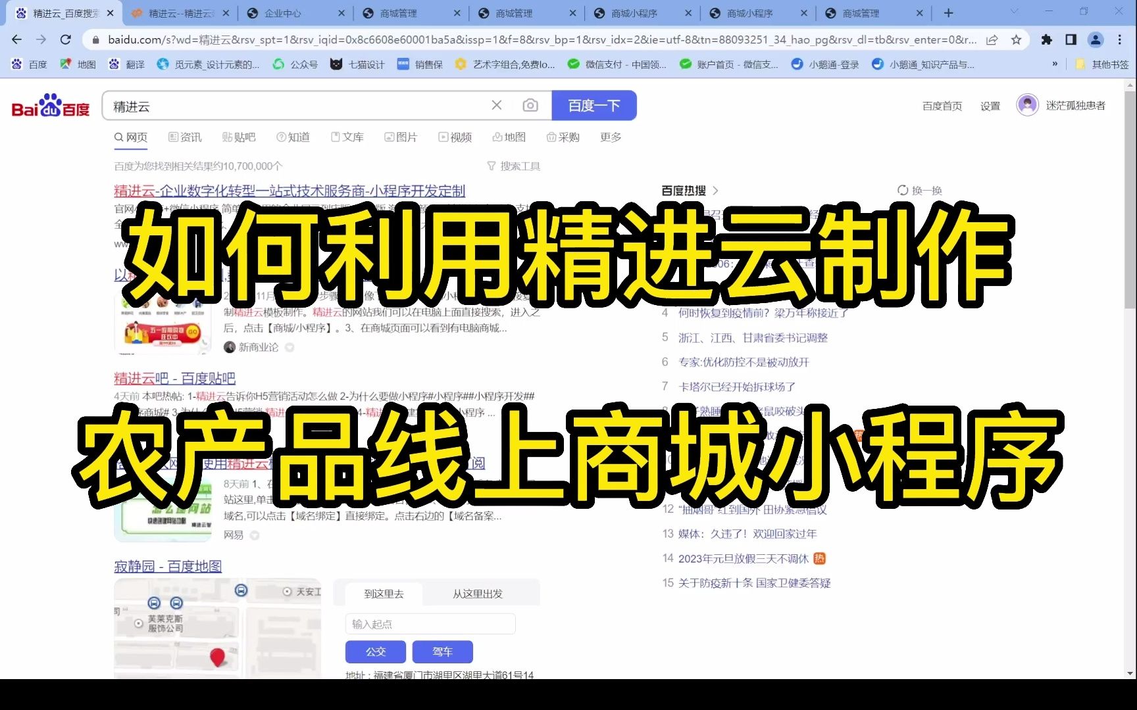Open 百度首页 link
The image size is (1137, 710).
coord(942,106)
